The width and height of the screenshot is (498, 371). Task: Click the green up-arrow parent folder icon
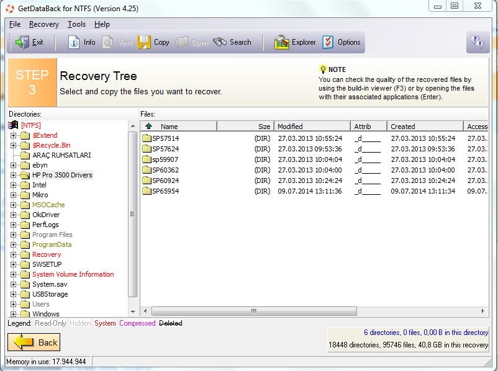148,127
